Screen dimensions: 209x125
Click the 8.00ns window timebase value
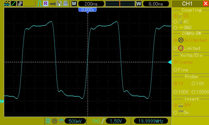point(156,4)
